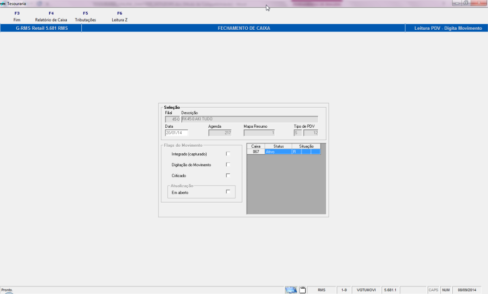The width and height of the screenshot is (488, 294).
Task: Click the Caixa column header
Action: click(256, 146)
